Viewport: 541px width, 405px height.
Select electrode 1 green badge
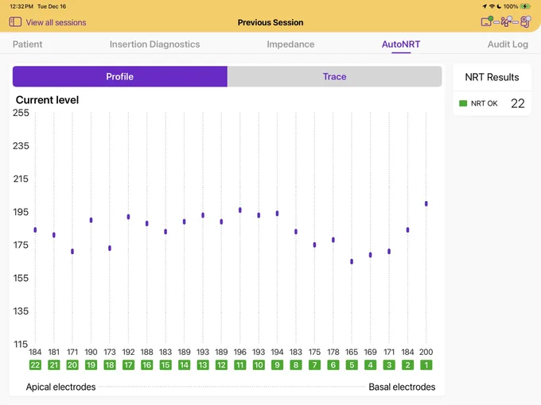426,364
